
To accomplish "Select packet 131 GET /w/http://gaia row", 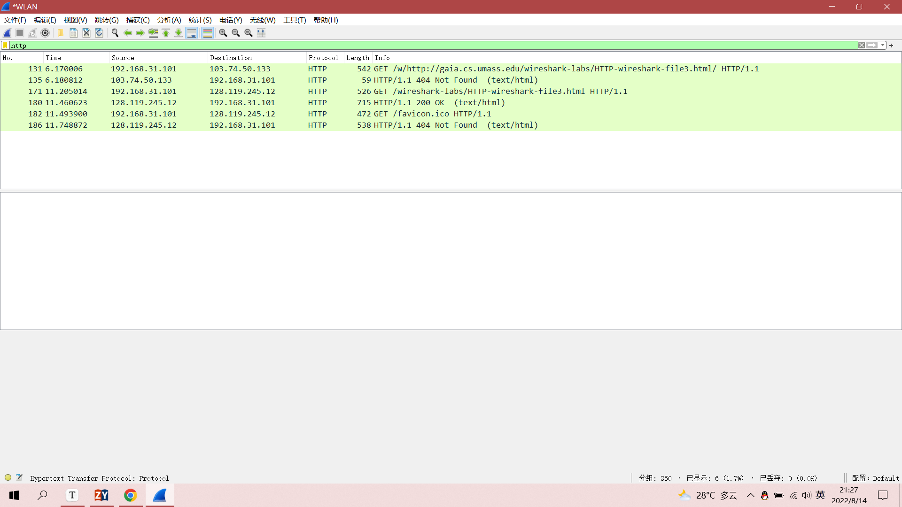I will (x=451, y=69).
